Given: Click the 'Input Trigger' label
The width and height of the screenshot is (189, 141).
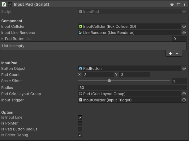Looking at the screenshot, I should point(12,100).
